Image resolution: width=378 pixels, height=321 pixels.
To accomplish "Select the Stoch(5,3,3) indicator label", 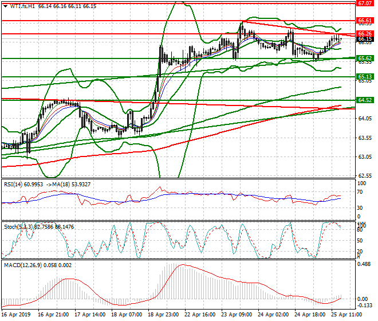I will pyautogui.click(x=19, y=227).
